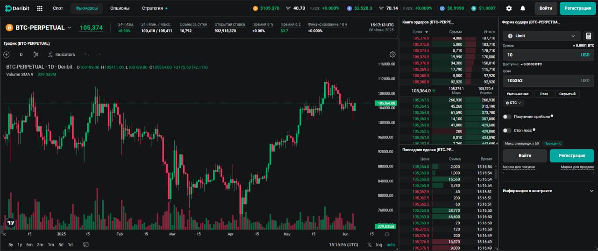Sort order book by 'Цена' column

pos(420,32)
